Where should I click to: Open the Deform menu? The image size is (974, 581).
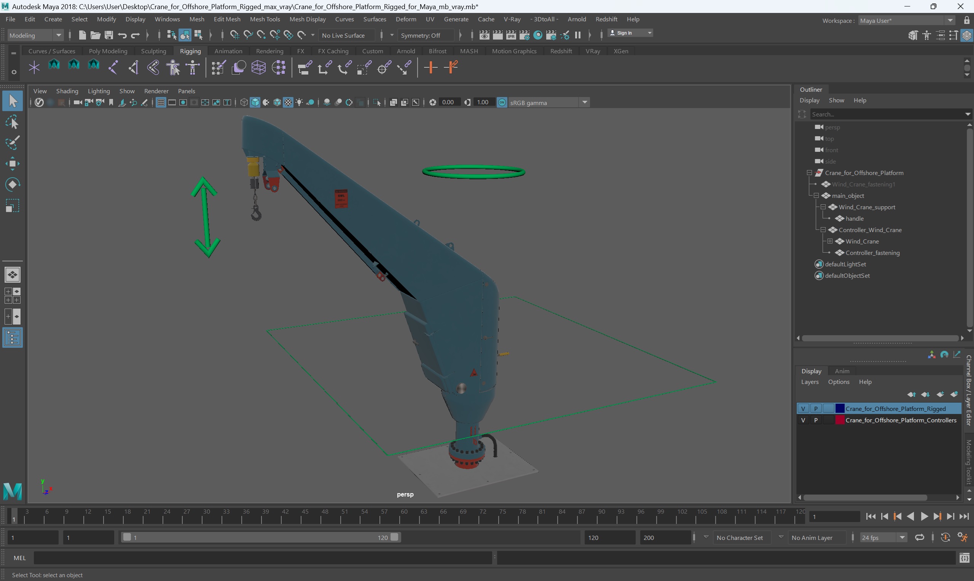(406, 19)
